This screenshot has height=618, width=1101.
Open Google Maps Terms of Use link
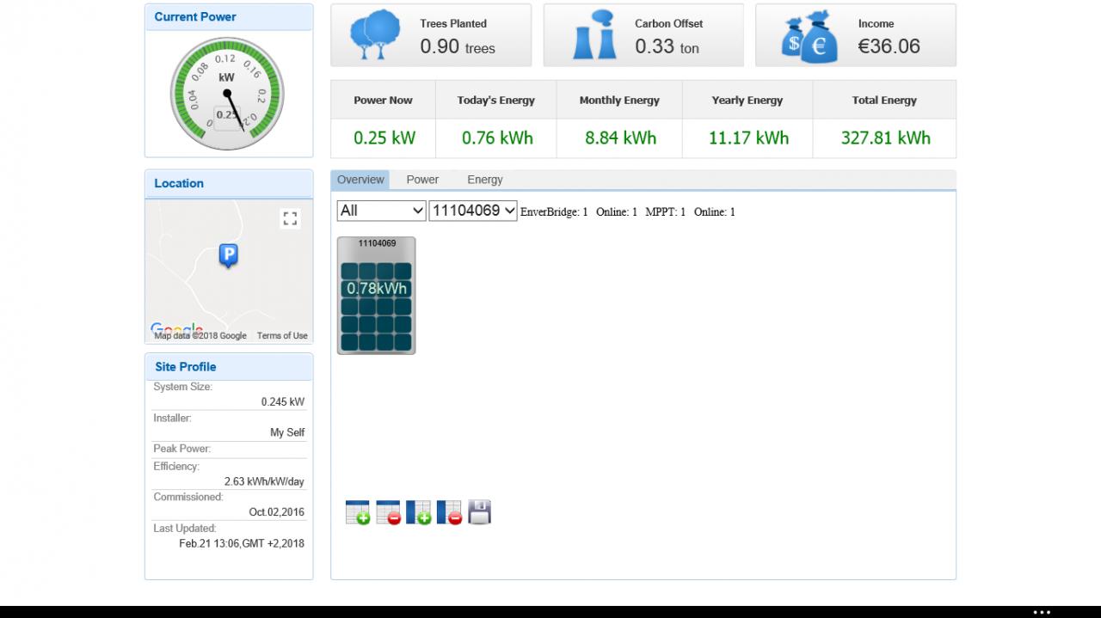[282, 336]
